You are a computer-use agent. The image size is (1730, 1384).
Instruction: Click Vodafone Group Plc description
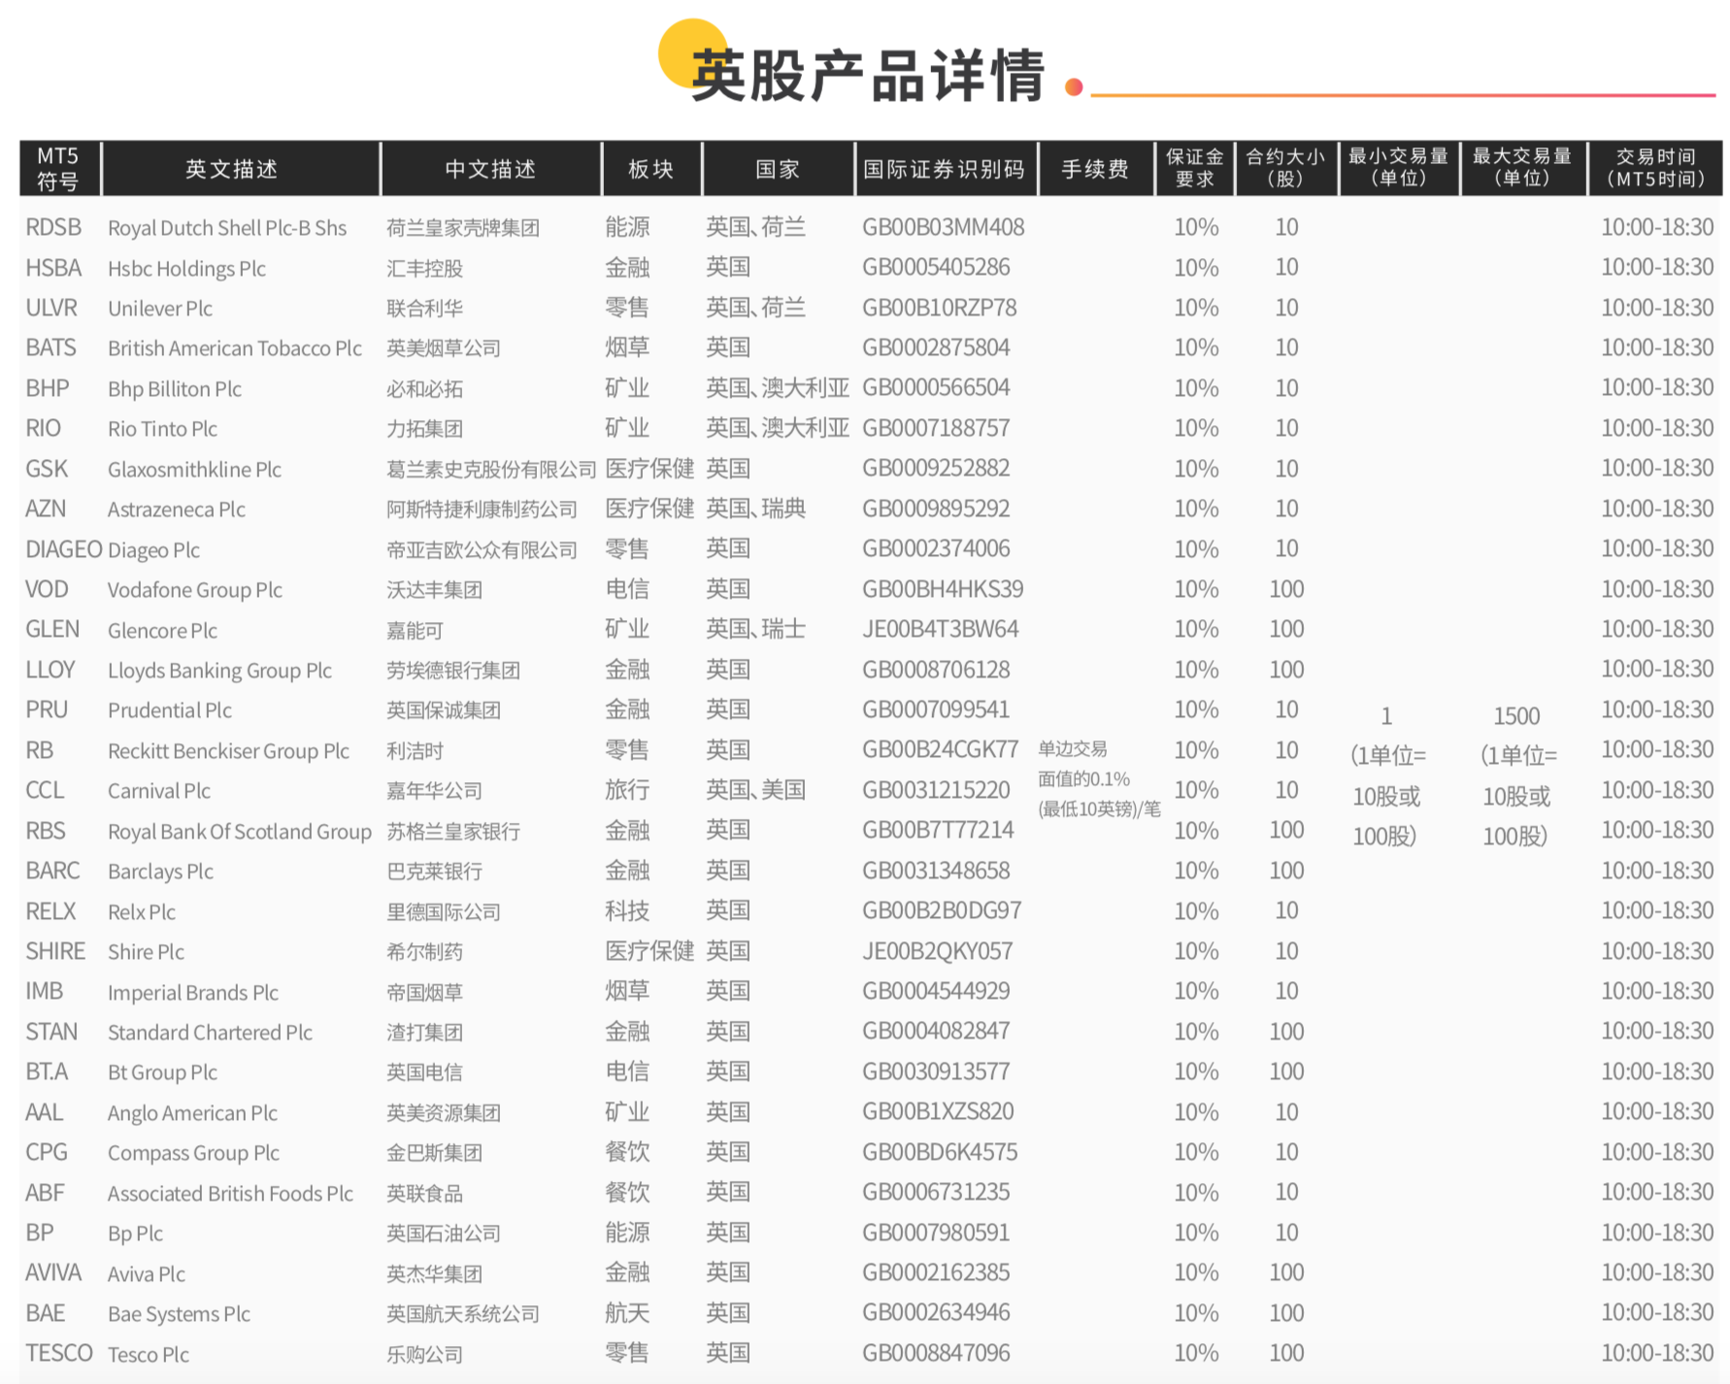click(194, 590)
